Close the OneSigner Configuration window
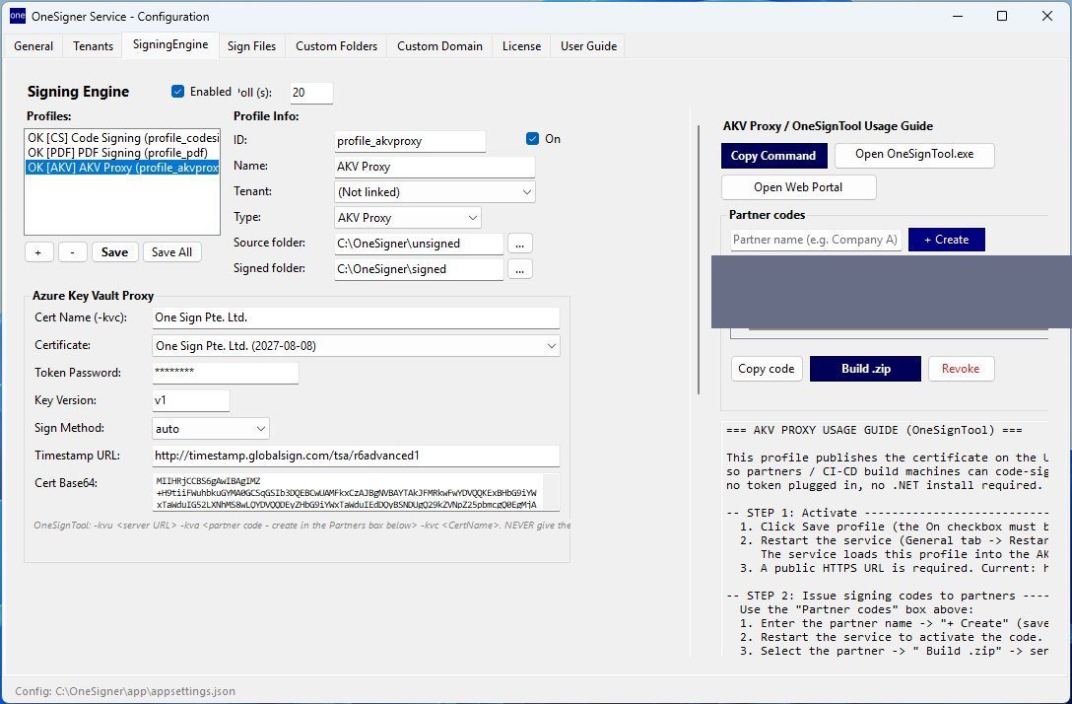Viewport: 1072px width, 704px height. tap(1046, 16)
